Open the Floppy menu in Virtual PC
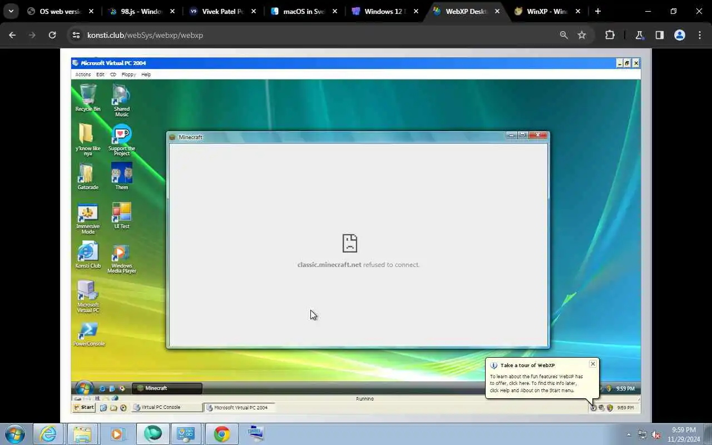712x445 pixels. tap(128, 75)
